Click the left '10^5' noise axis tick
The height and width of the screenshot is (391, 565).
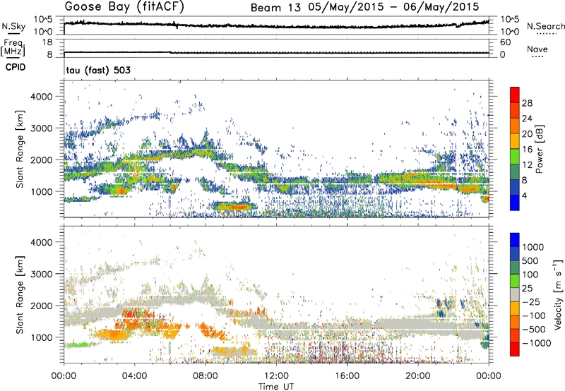pyautogui.click(x=43, y=20)
